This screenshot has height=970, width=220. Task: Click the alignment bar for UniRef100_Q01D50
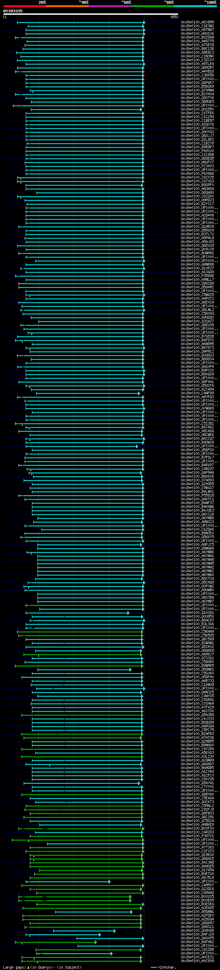point(87,109)
